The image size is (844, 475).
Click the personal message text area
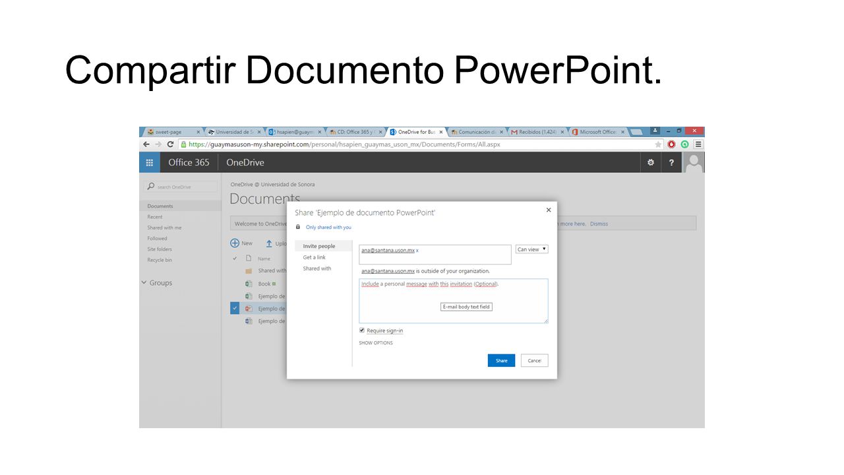[454, 301]
